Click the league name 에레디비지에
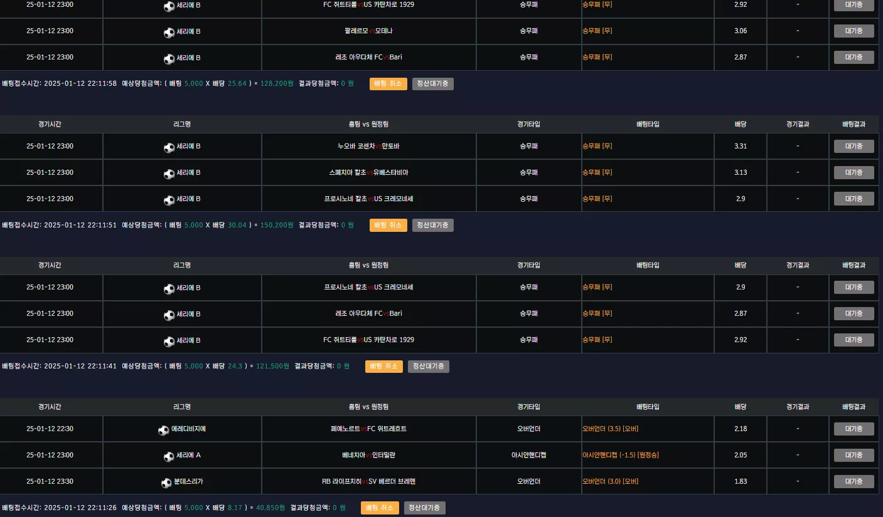Viewport: 883px width, 517px height. pos(188,429)
